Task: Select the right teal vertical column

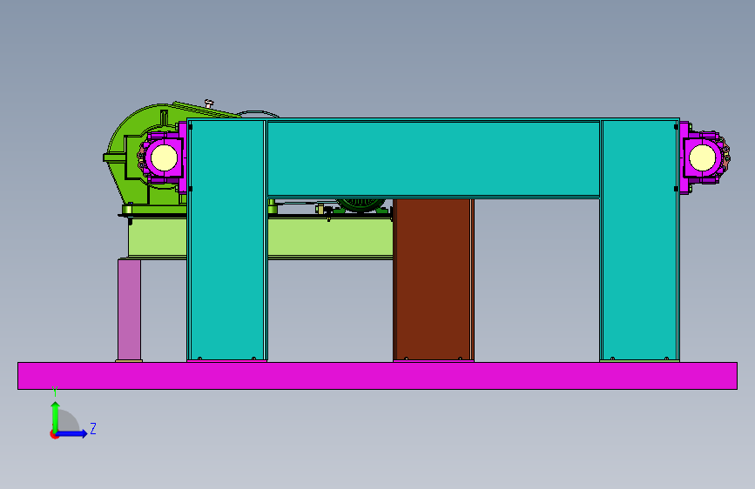Action: 639,239
